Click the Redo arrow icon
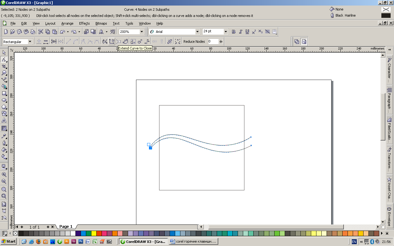The height and width of the screenshot is (246, 394). pyautogui.click(x=74, y=32)
